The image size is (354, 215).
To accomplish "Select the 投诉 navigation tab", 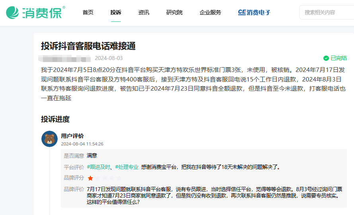I will tap(116, 12).
